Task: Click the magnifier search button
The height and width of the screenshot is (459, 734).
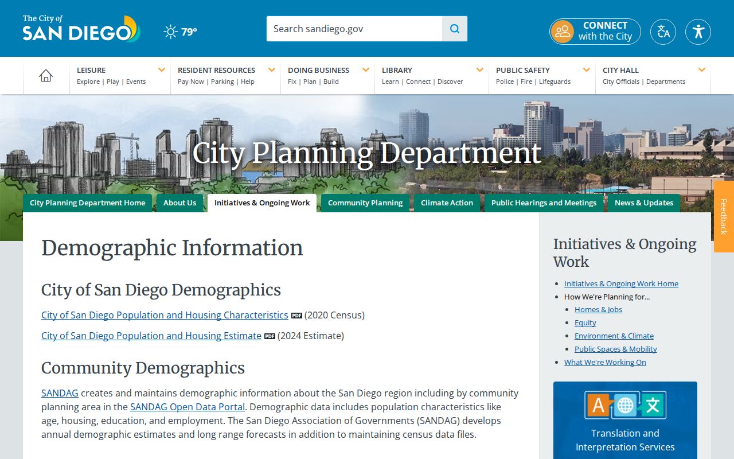Action: point(455,29)
